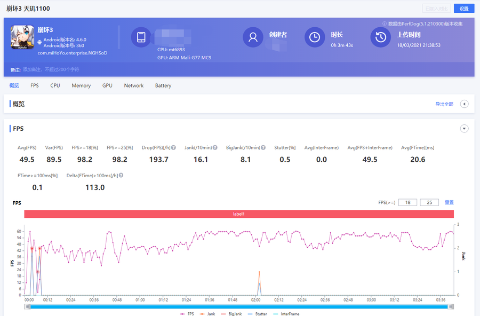Toggle Jank series in chart legend
Screen dimensions: 480x316
(207, 314)
